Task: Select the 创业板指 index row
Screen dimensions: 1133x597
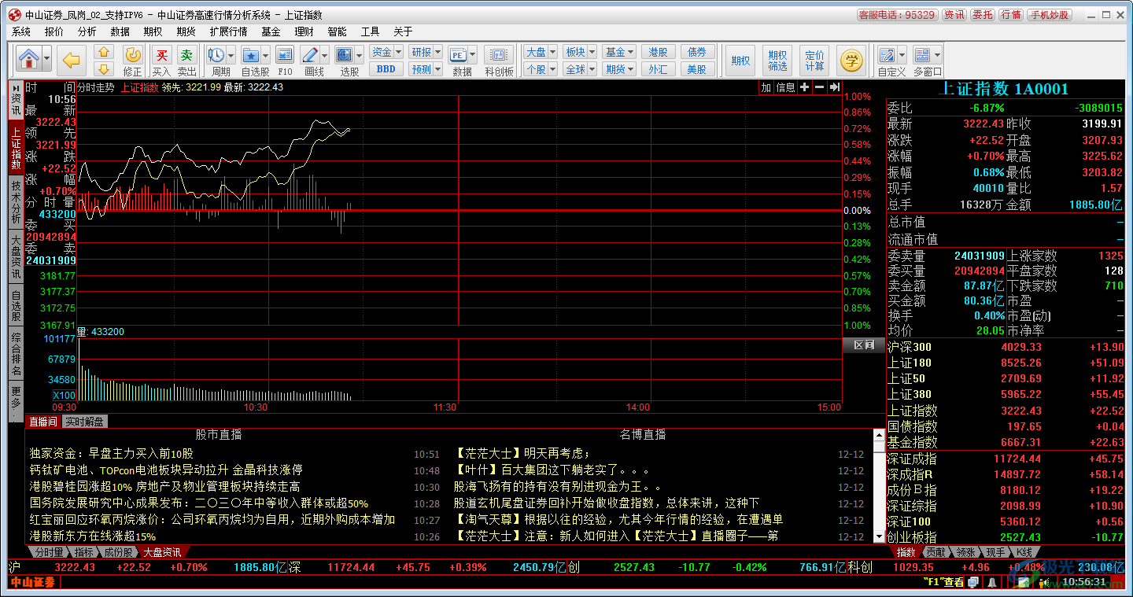Action: [x=1006, y=536]
